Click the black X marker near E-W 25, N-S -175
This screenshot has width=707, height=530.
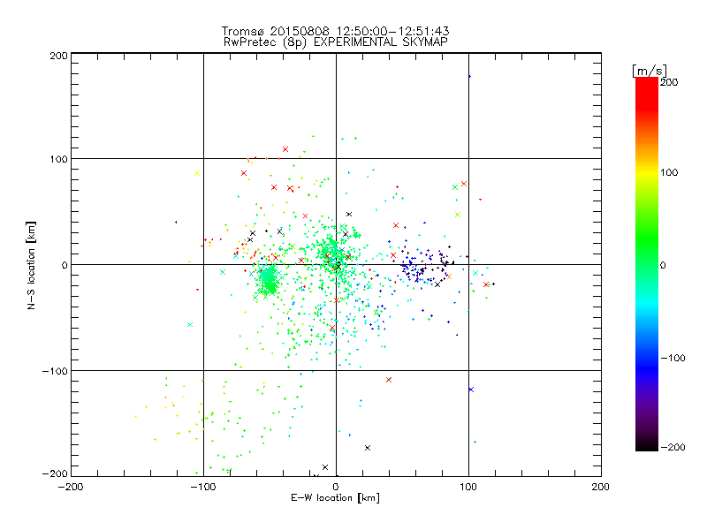click(368, 448)
